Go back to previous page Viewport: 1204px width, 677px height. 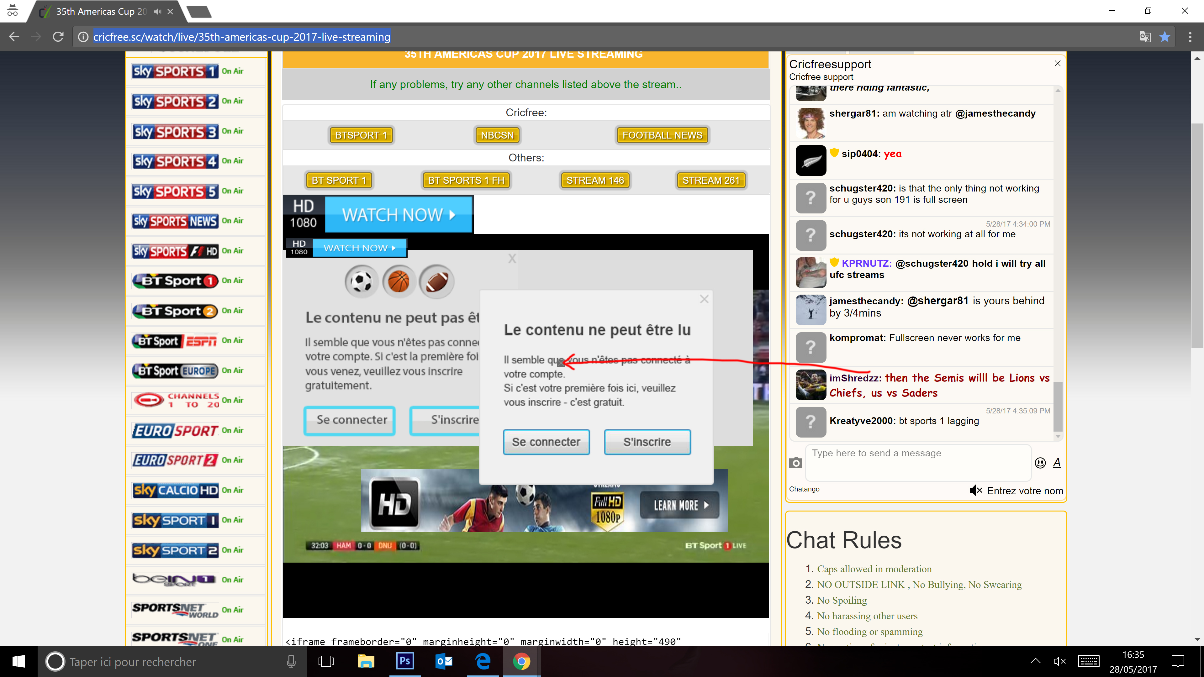coord(14,37)
